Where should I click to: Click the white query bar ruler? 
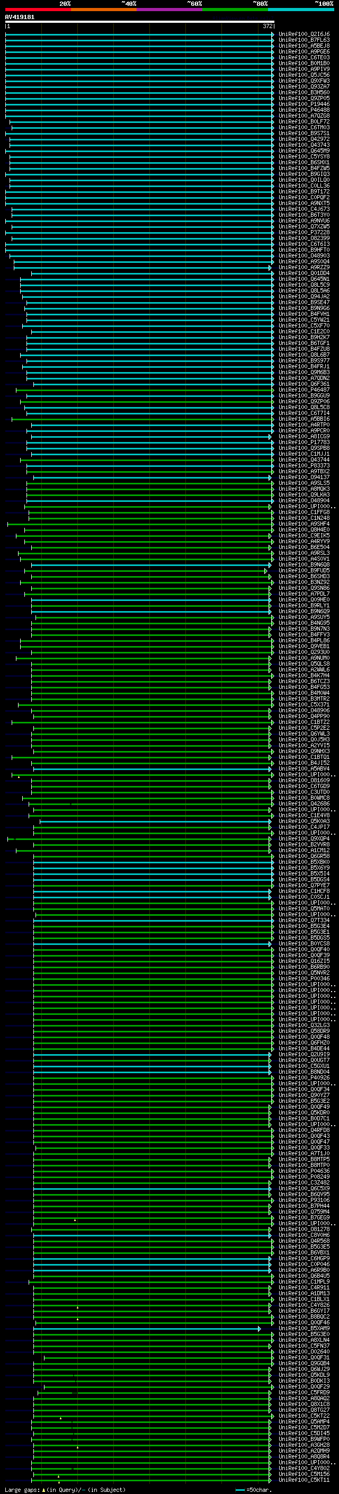click(140, 21)
